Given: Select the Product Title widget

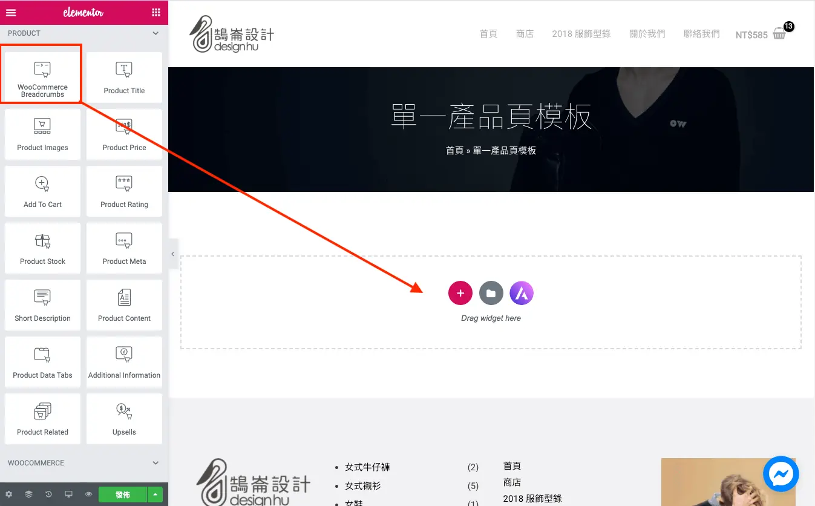Looking at the screenshot, I should (124, 77).
